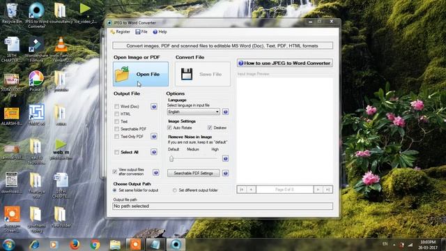Image resolution: width=446 pixels, height=251 pixels.
Task: Select the Picasa 3 desktop icon
Action: point(36,81)
